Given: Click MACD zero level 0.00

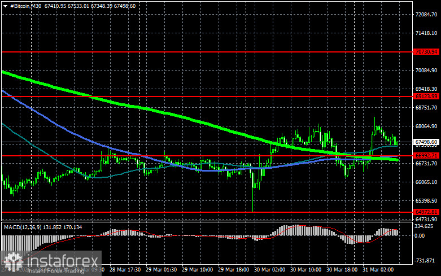Looking at the screenshot, I should (420, 236).
